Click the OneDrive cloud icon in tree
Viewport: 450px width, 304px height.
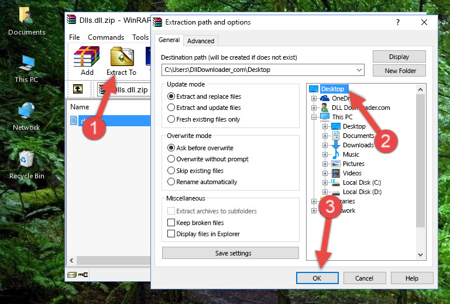pos(325,98)
